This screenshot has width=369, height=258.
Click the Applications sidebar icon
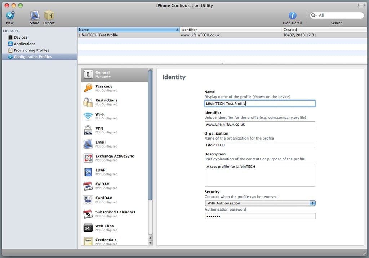10,44
